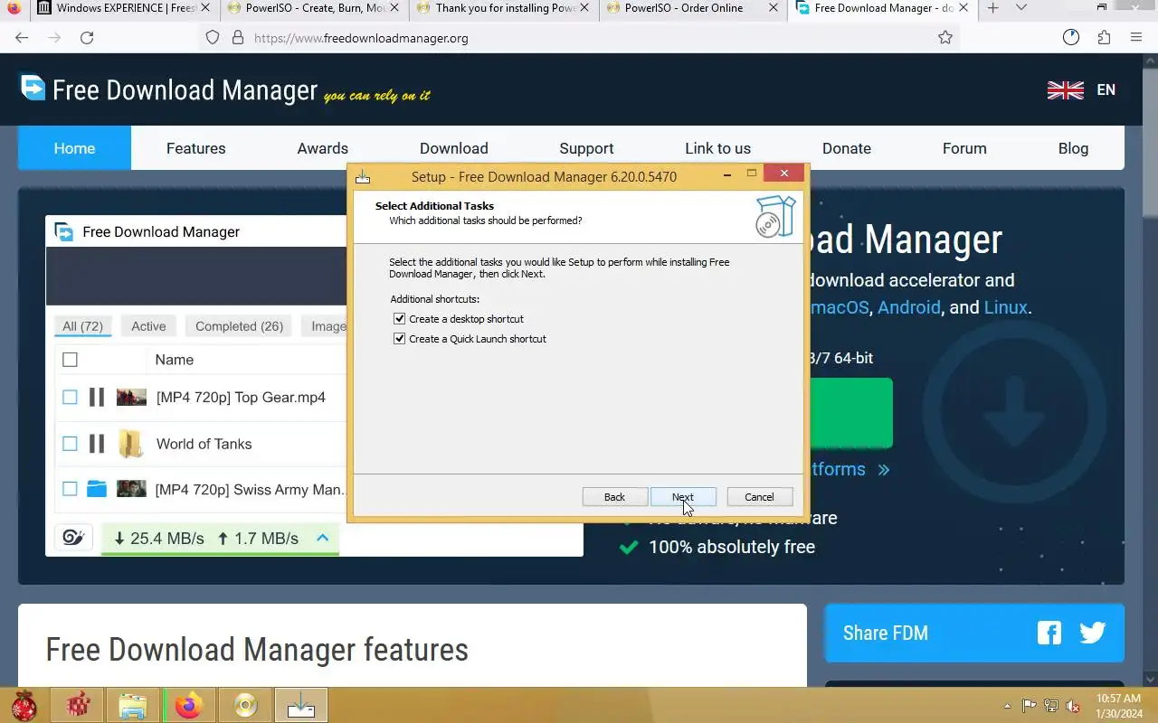Open the Forum page
1158x723 pixels.
[x=964, y=148]
